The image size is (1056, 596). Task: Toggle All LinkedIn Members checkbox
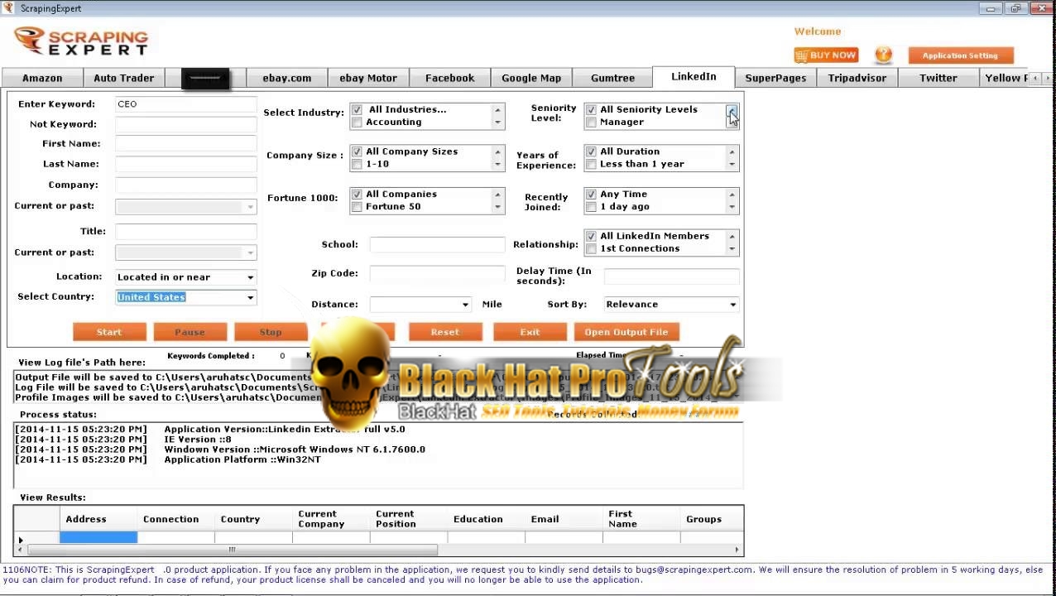[x=591, y=236]
